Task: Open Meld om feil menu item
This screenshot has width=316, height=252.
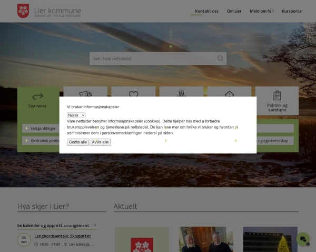Action: click(x=262, y=11)
